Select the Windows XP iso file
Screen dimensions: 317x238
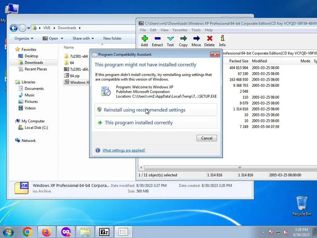coord(76,82)
